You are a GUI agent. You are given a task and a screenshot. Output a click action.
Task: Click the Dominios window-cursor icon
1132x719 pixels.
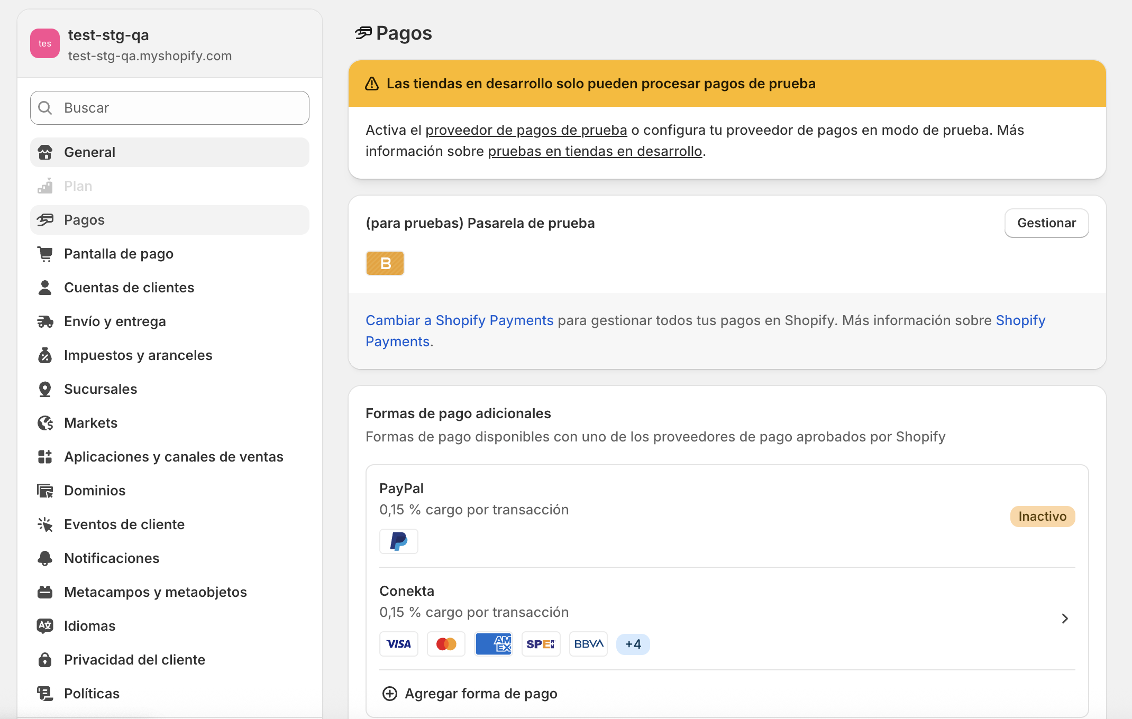[x=45, y=491]
